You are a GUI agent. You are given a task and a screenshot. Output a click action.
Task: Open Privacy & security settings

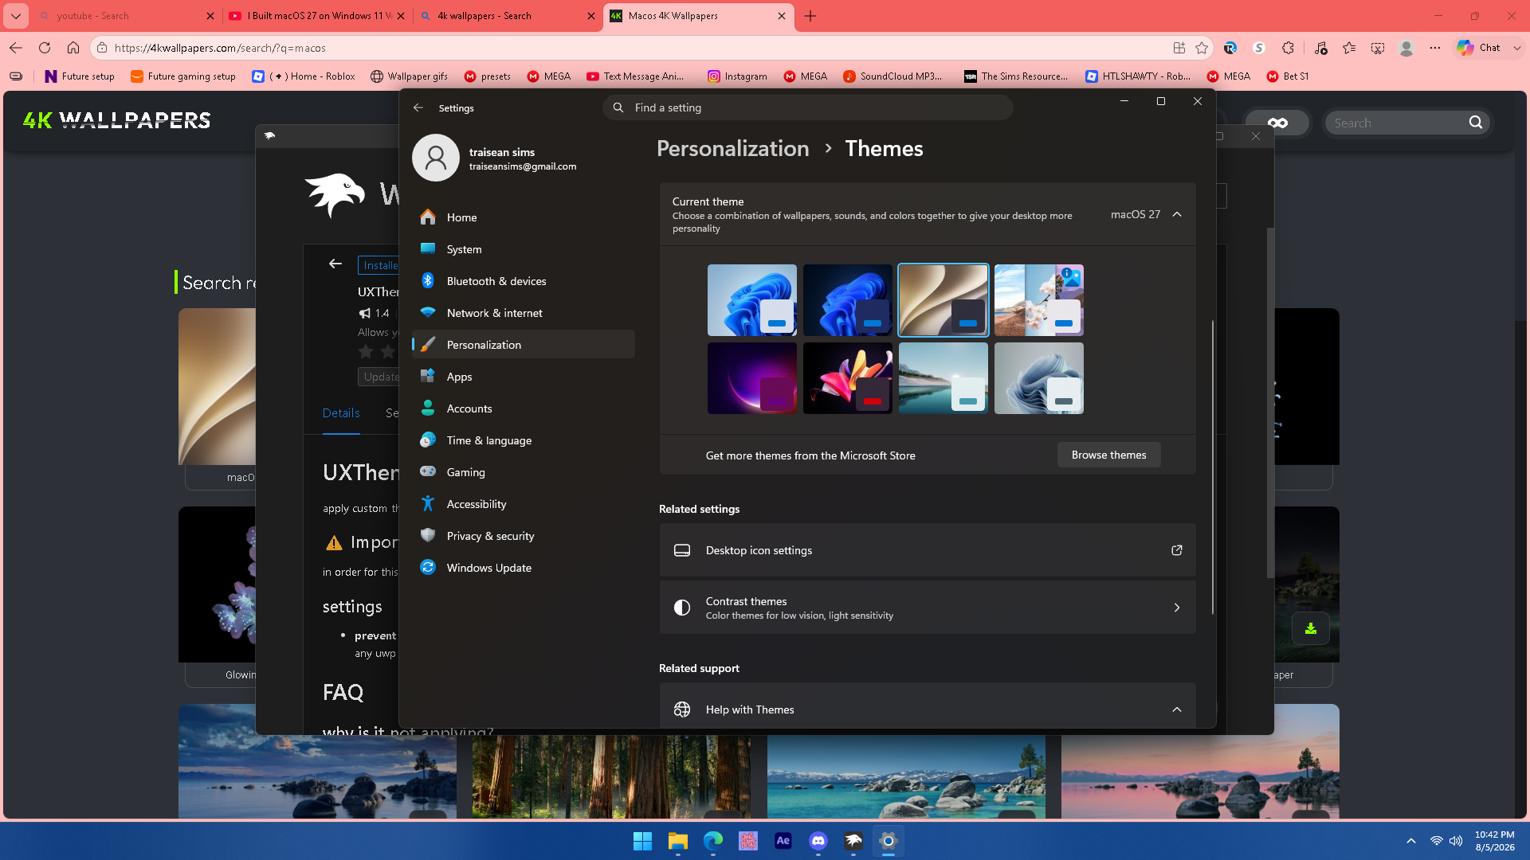[523, 536]
